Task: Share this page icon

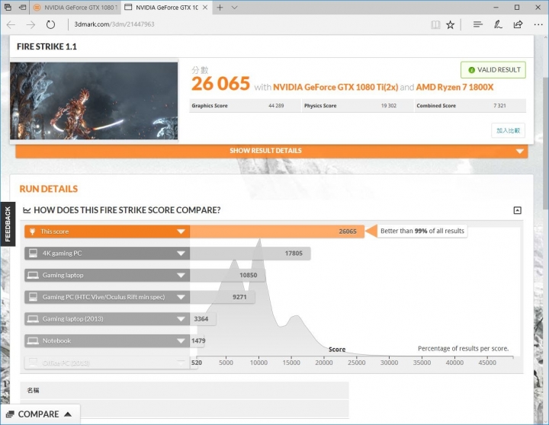Action: click(x=518, y=24)
